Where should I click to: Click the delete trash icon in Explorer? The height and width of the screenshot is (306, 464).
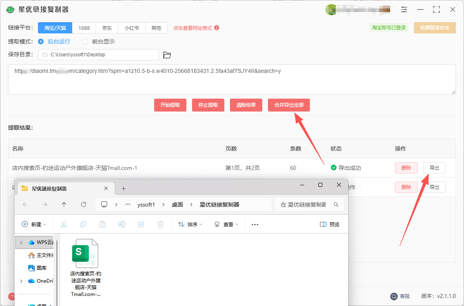(x=161, y=225)
